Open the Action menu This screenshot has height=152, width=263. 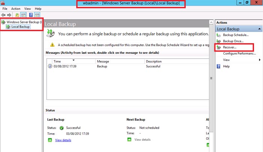tap(16, 9)
